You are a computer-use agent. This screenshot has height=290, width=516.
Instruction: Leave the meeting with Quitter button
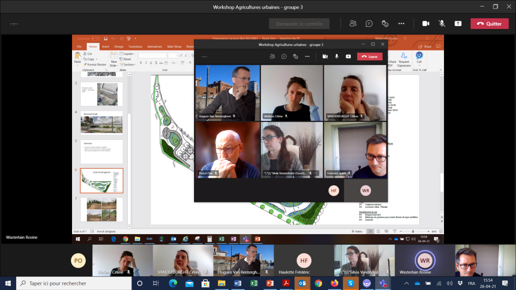point(489,24)
